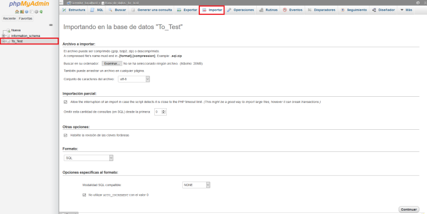427x214 pixels.
Task: Open the Estructura tab
Action: (73, 10)
